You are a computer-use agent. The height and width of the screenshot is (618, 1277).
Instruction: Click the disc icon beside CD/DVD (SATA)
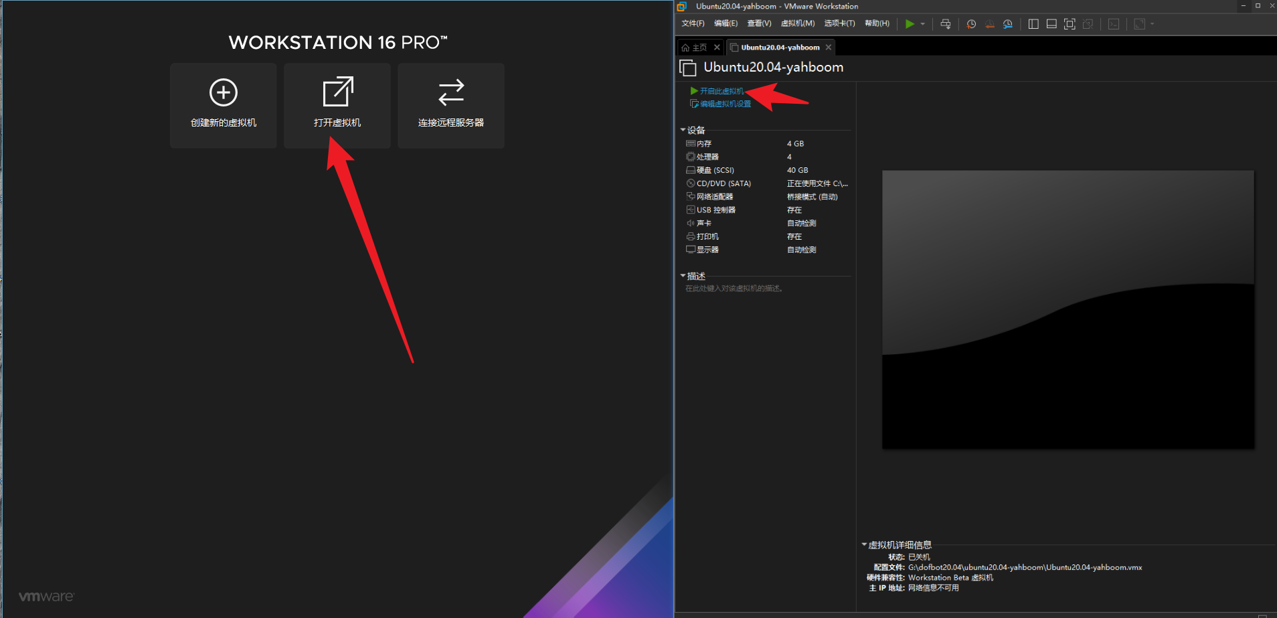point(691,183)
